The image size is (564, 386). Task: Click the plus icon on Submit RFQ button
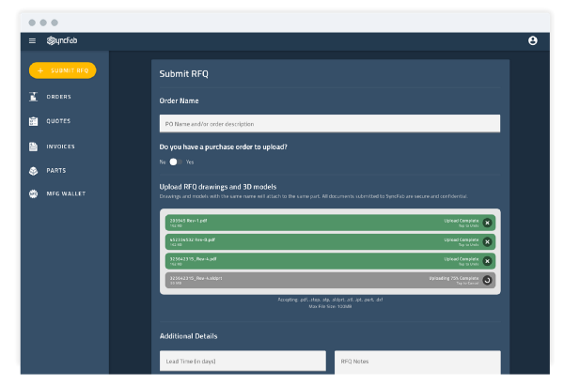coord(40,70)
